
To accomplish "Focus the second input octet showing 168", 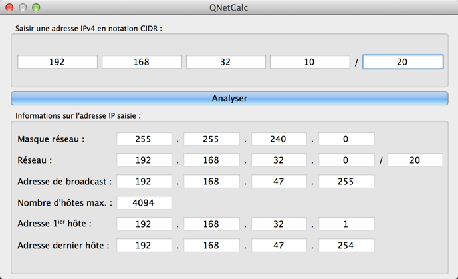I will (x=142, y=62).
